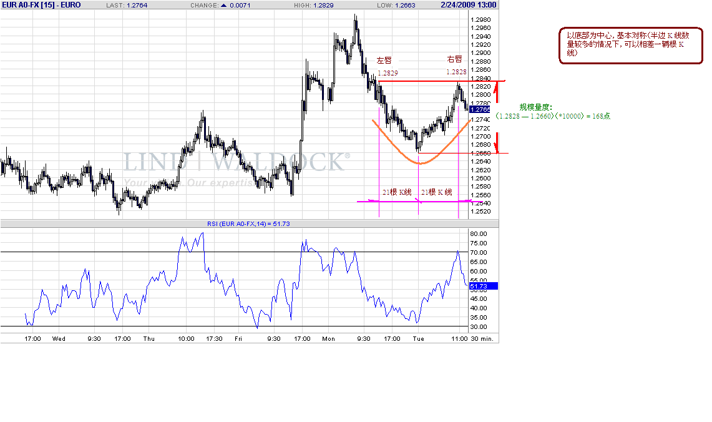Click the 10:00 time axis label

pos(186,339)
